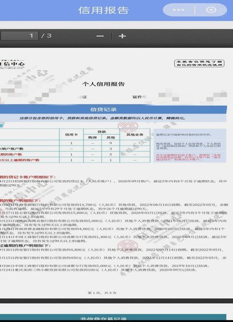Click the 450元 loan entry line
Screen dimensions: 233x322
pos(113,258)
